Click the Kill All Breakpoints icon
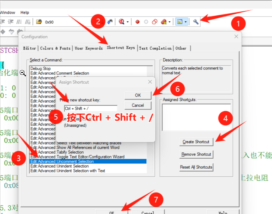This screenshot has height=214, width=272. point(163,22)
